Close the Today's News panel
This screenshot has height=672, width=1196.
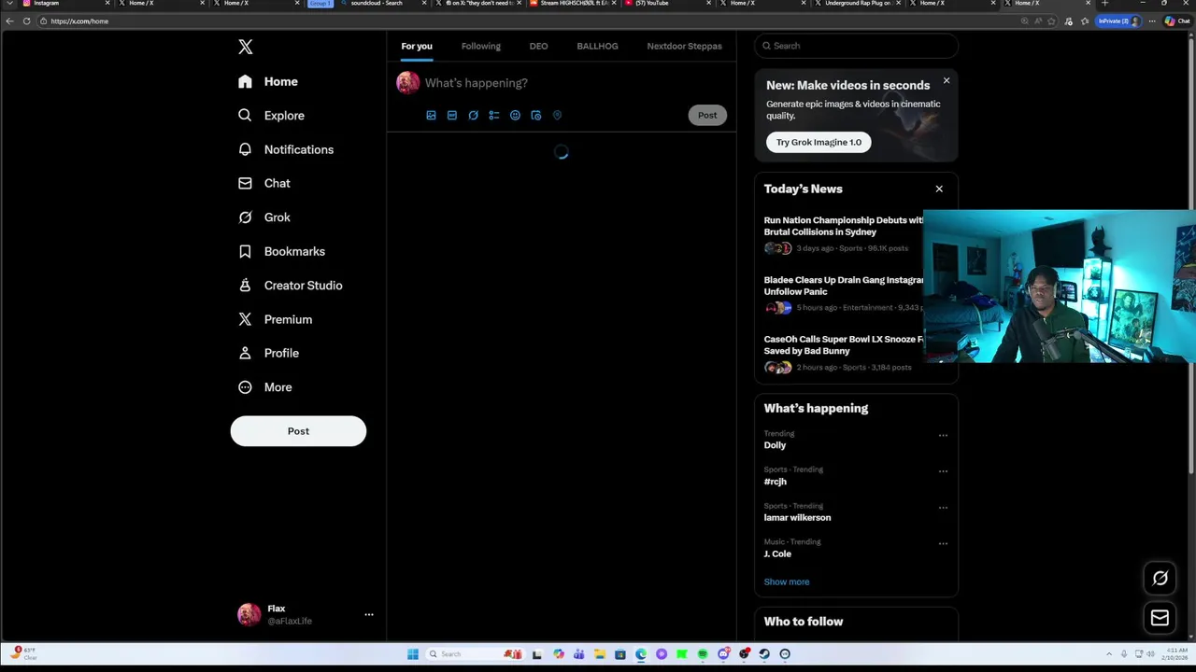(939, 189)
